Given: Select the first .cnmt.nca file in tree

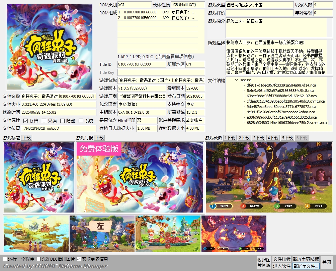Looking at the screenshot, I should (x=286, y=101).
